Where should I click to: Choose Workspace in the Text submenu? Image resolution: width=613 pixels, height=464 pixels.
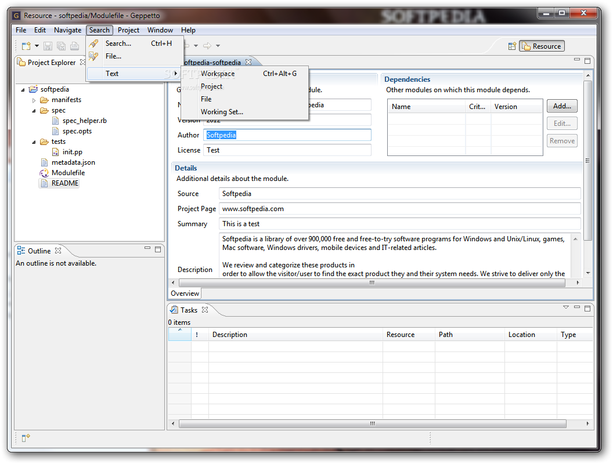click(x=245, y=74)
